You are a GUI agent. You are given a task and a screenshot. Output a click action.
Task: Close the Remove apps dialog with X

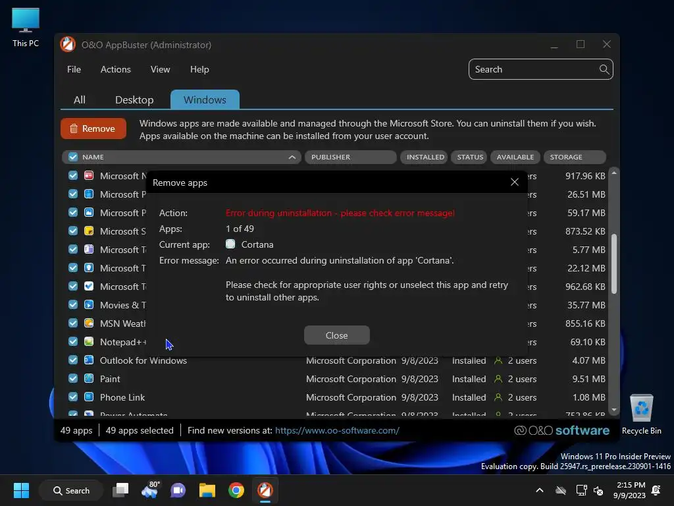(515, 182)
